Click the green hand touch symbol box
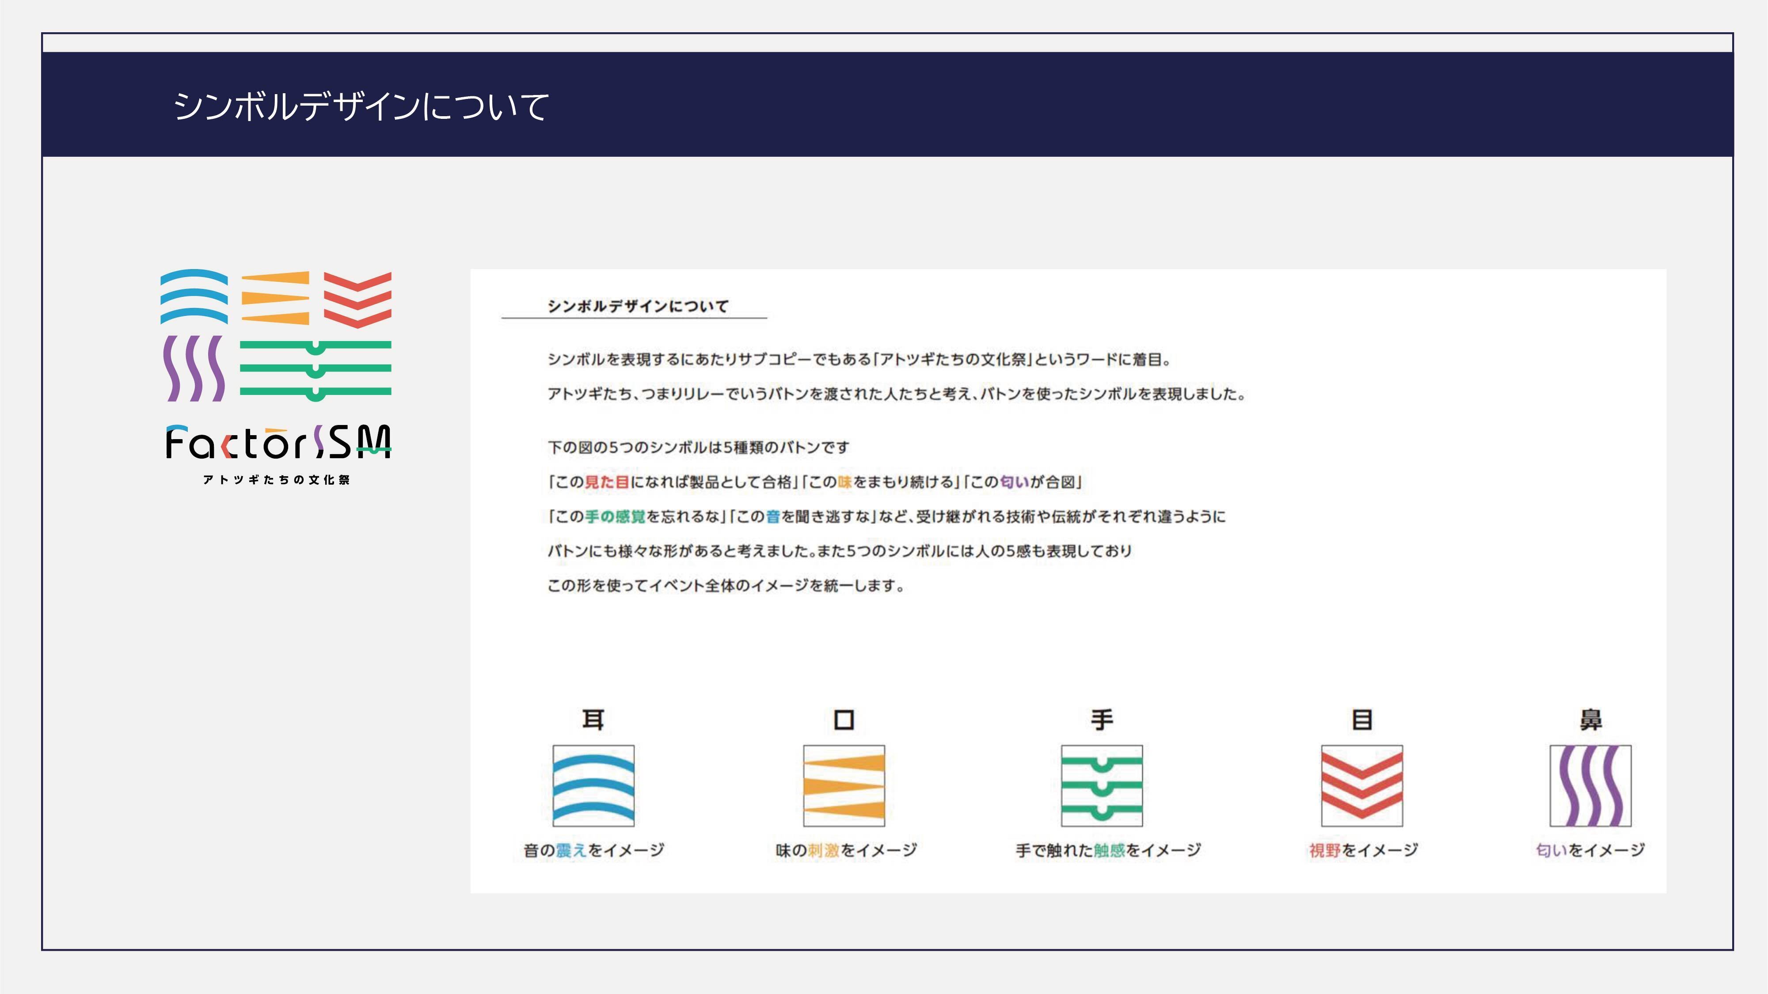 point(1102,785)
